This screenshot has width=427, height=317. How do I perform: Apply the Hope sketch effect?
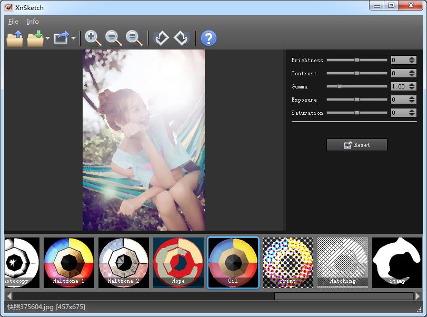pyautogui.click(x=178, y=262)
